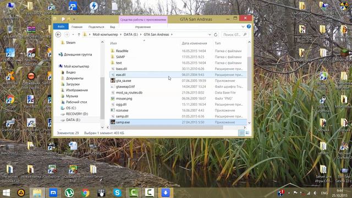Open the Главная ribbon tab

pyautogui.click(x=77, y=27)
